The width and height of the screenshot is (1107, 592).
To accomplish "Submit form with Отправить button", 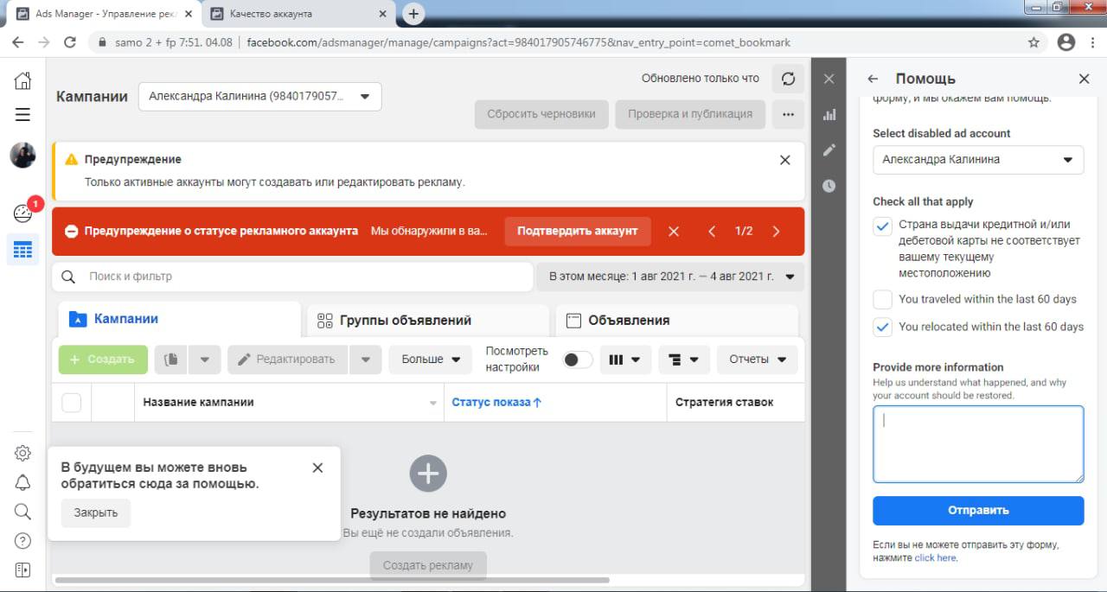I will coord(978,510).
